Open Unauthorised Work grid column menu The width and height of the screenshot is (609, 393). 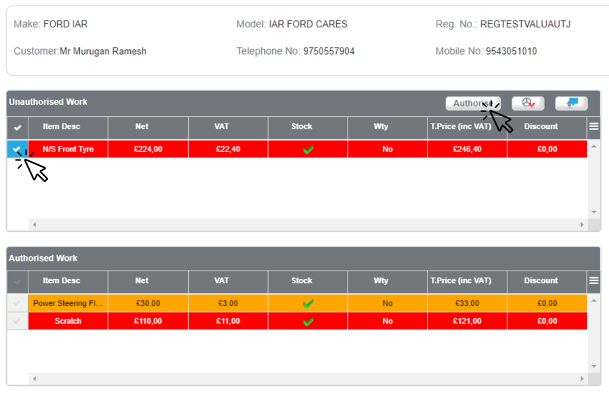(x=594, y=127)
